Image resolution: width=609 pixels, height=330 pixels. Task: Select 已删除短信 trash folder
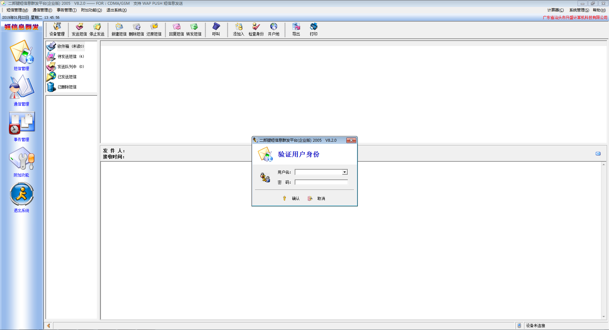(x=67, y=87)
